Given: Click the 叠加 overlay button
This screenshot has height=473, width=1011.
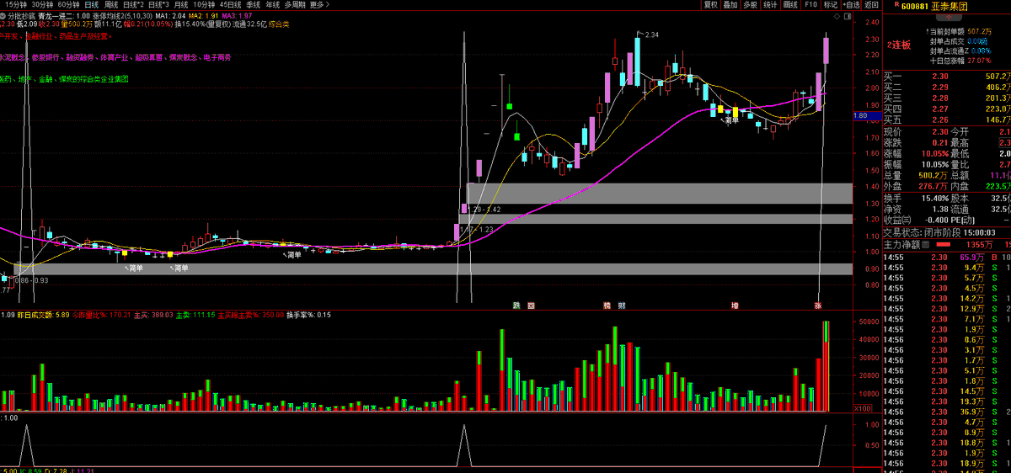Looking at the screenshot, I should [x=730, y=4].
